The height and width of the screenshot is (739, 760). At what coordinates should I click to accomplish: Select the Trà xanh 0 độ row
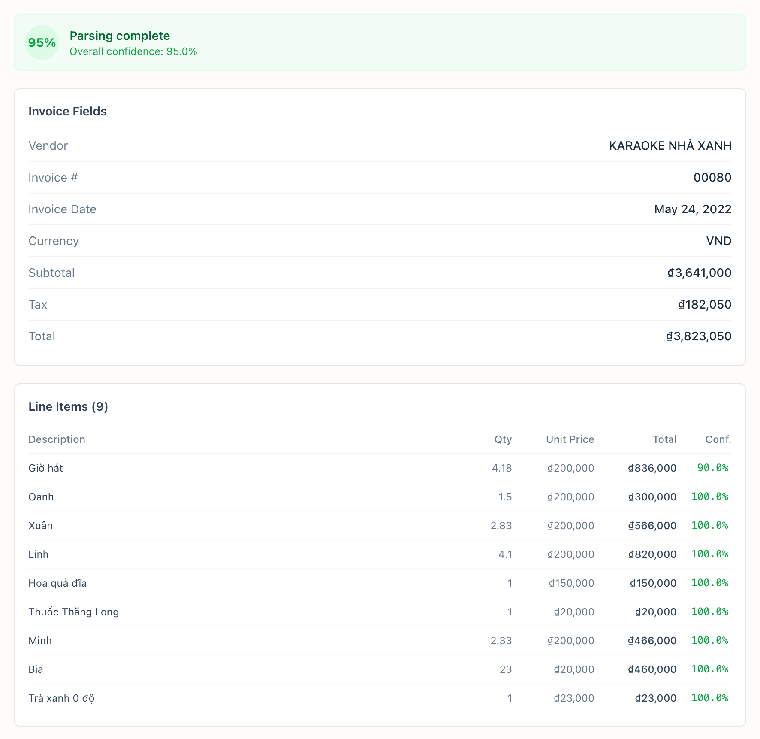(x=62, y=698)
